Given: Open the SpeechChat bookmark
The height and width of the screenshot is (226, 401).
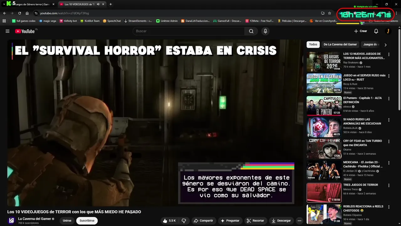Looking at the screenshot, I should click(x=112, y=21).
